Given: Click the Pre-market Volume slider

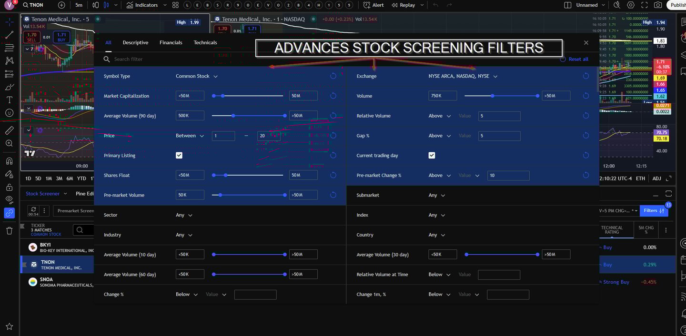Looking at the screenshot, I should [248, 195].
